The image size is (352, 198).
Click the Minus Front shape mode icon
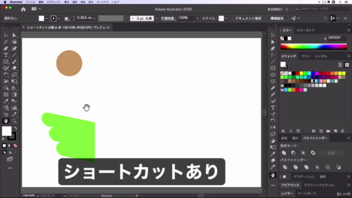pos(293,153)
